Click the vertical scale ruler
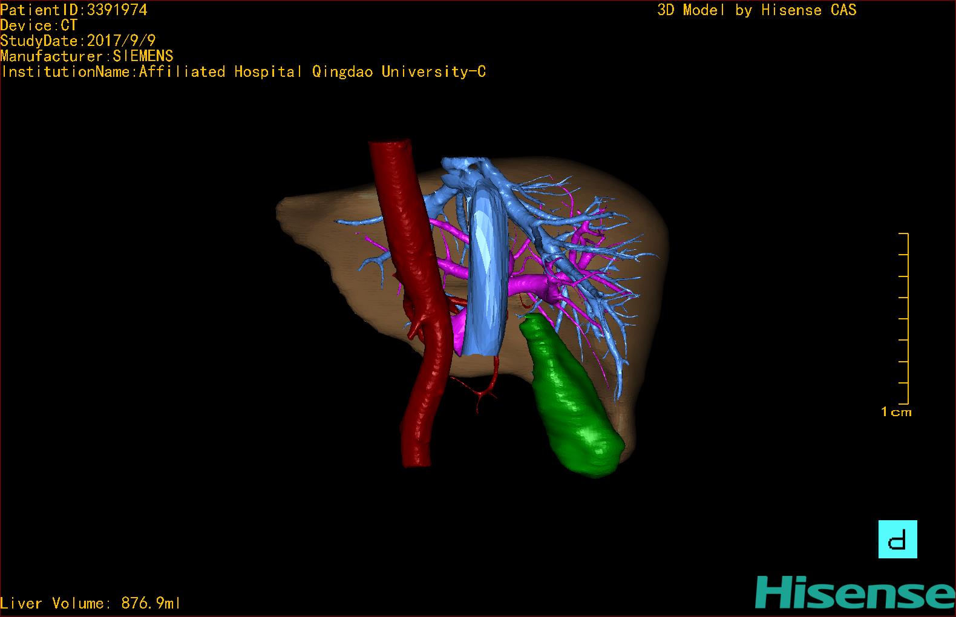Image resolution: width=956 pixels, height=617 pixels. coord(904,318)
